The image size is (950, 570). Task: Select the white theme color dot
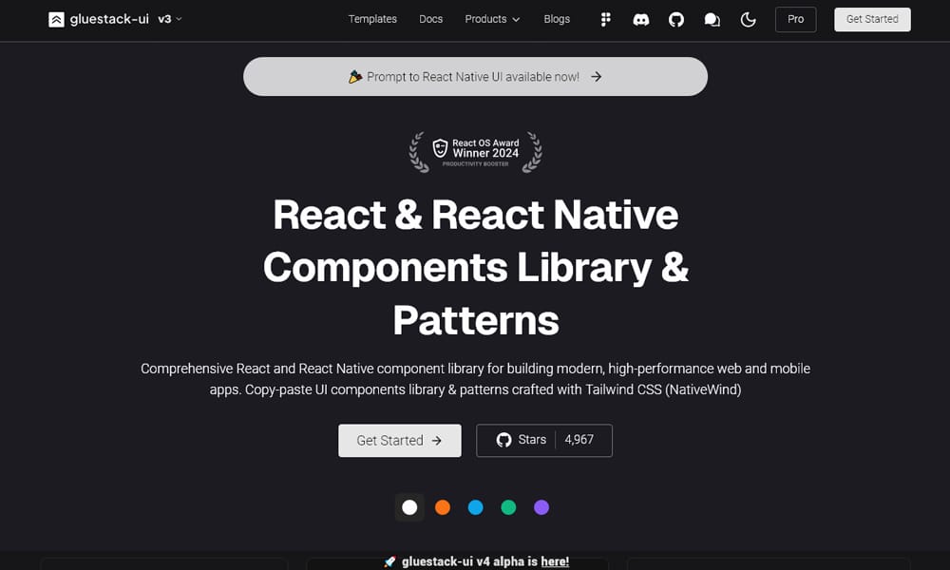click(x=409, y=507)
